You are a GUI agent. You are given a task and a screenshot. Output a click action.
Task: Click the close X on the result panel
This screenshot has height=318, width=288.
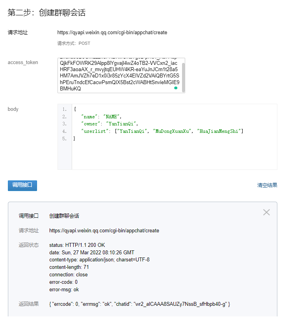tap(266, 212)
